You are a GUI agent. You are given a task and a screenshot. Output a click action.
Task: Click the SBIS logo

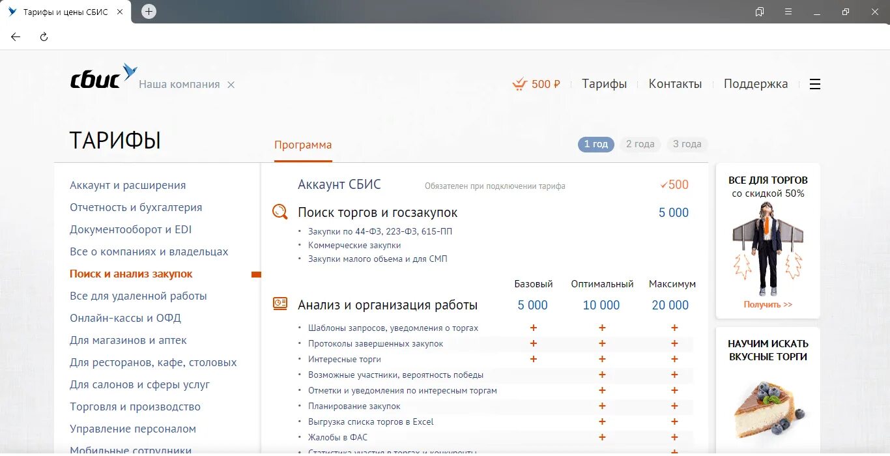pos(104,77)
